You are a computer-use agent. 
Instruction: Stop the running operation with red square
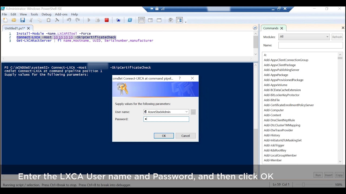(x=107, y=20)
